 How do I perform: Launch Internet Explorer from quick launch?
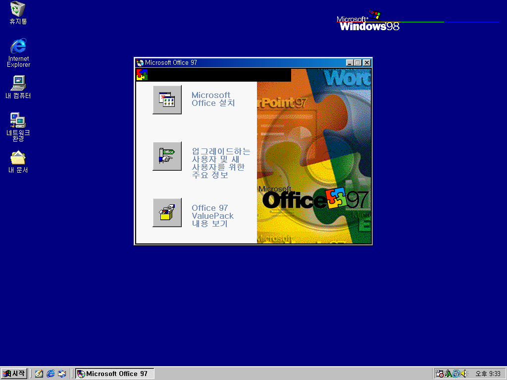tap(51, 374)
